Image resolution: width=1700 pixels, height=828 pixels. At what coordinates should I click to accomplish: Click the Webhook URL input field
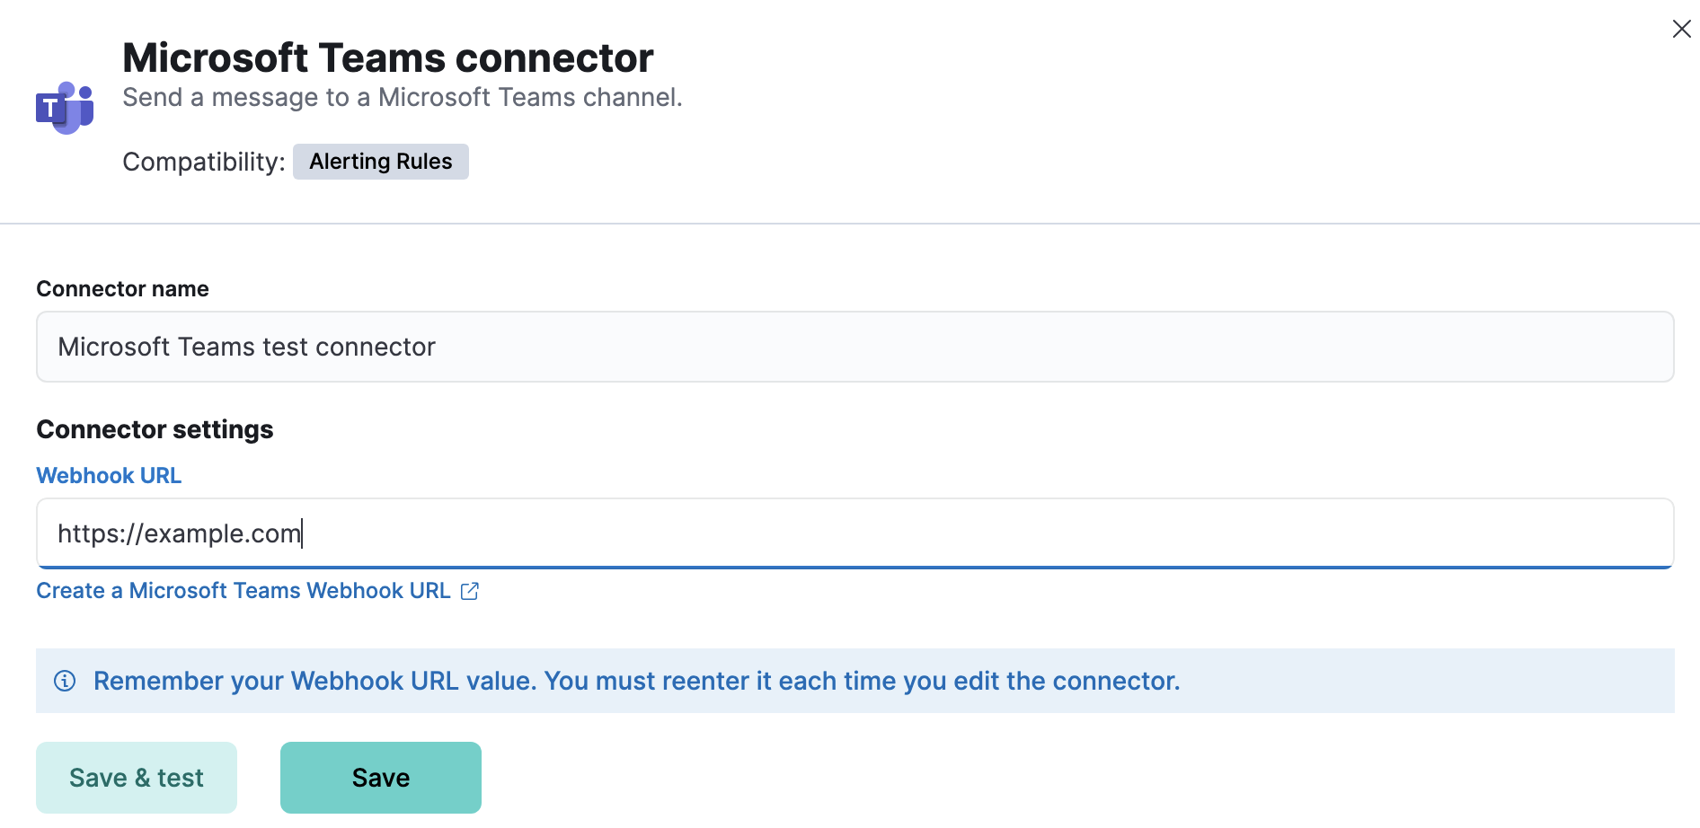coord(854,533)
